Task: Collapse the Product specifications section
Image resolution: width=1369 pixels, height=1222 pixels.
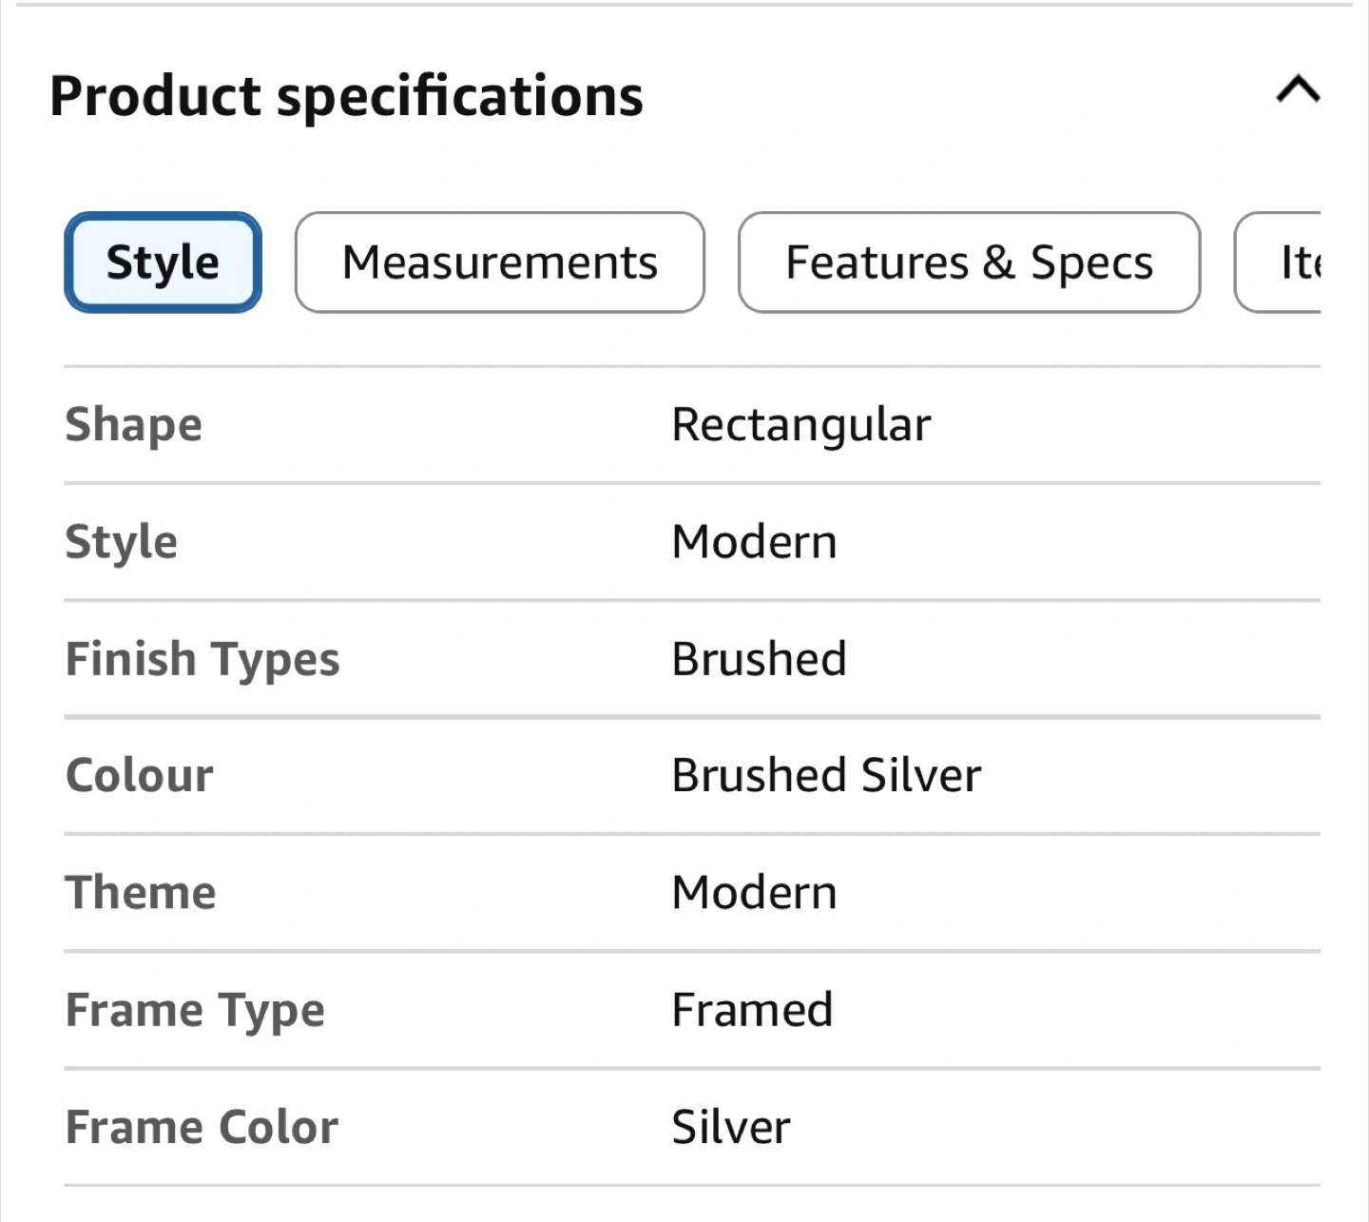Action: coord(1298,91)
